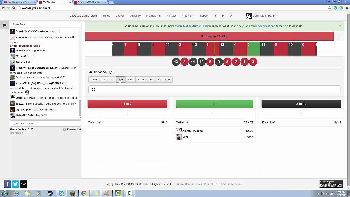This screenshot has width=350, height=197.
Task: Open the Deposit menu item
Action: tap(120, 16)
